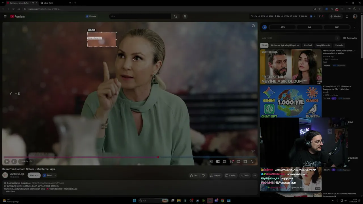
Task: Open the browser extensions puzzle icon
Action: click(342, 9)
